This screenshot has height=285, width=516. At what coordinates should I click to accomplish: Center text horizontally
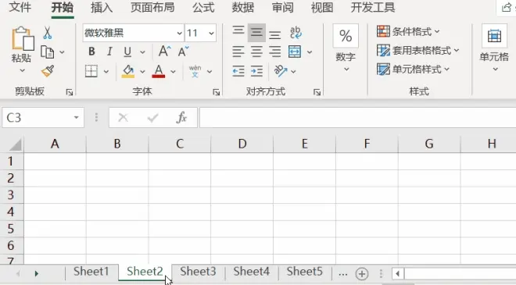coord(256,52)
